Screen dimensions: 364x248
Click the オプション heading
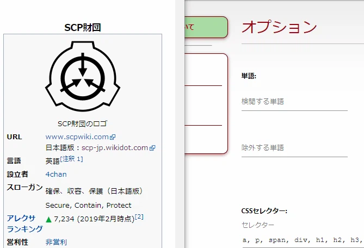[279, 27]
